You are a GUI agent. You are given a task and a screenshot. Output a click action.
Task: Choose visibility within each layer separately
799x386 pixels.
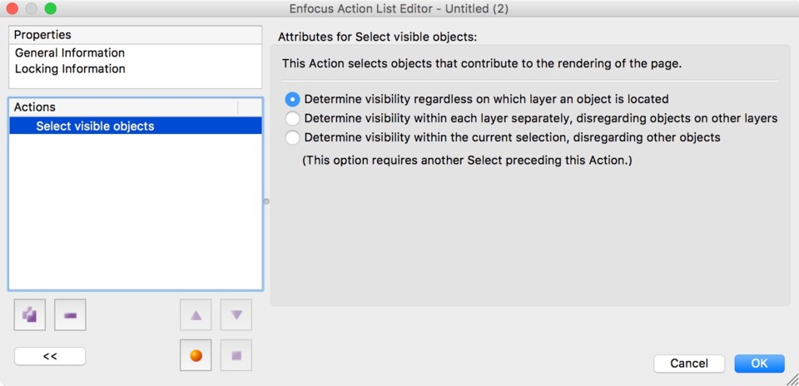292,119
